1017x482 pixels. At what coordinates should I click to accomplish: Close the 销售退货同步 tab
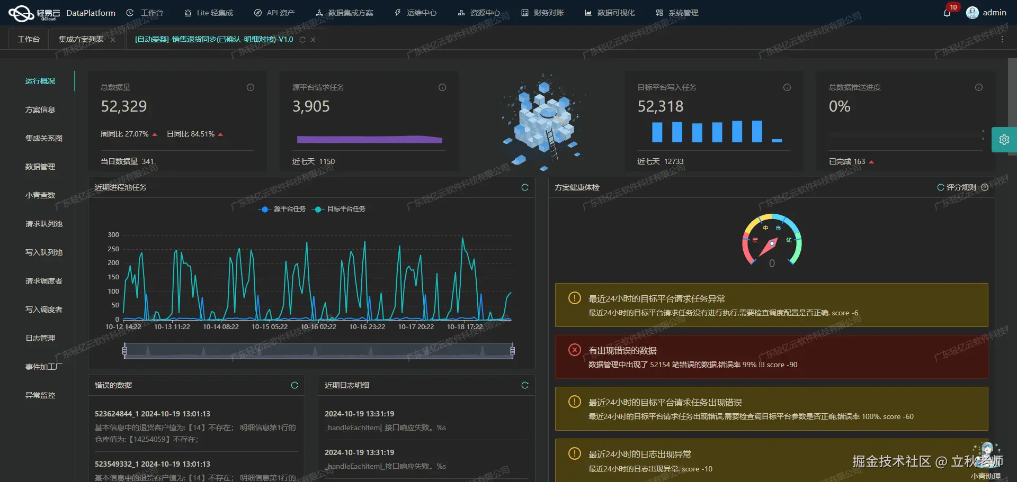coord(313,40)
